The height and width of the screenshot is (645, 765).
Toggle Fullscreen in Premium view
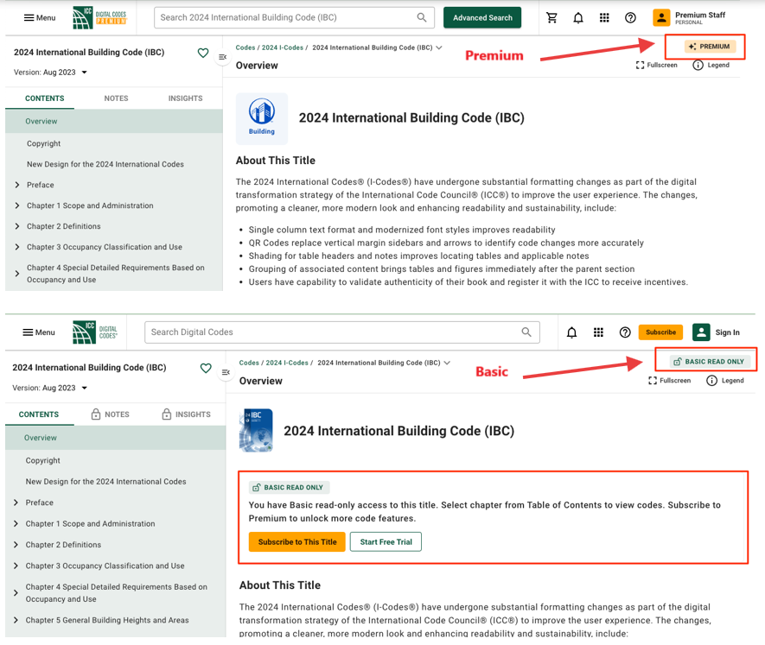(x=657, y=65)
